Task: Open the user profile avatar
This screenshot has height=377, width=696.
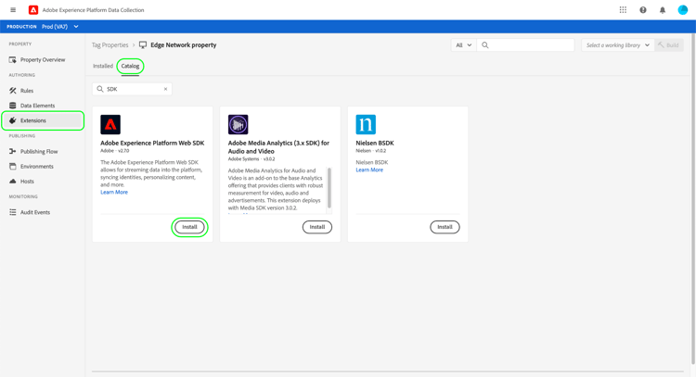Action: tap(683, 10)
